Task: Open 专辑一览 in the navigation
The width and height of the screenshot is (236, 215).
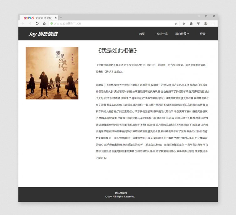Action: point(162,34)
